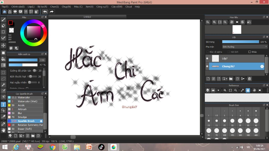Open TikTok from the taskbar
The width and height of the screenshot is (269, 151).
101,147
